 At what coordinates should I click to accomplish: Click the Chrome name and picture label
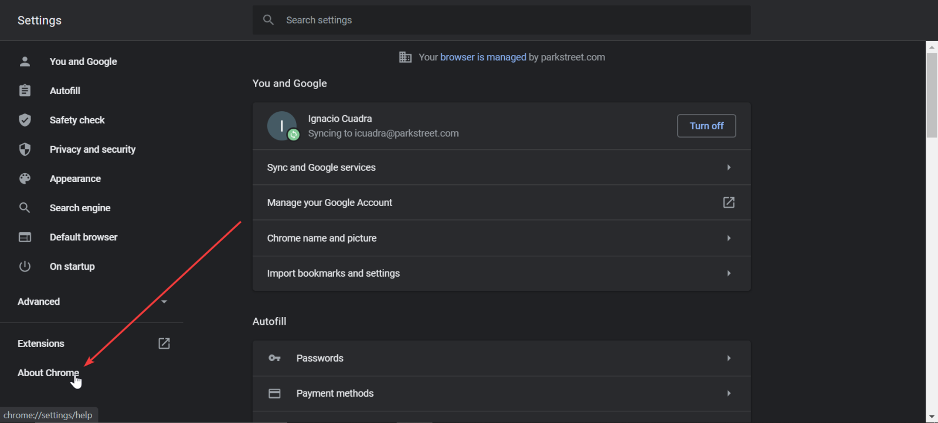[x=322, y=238]
